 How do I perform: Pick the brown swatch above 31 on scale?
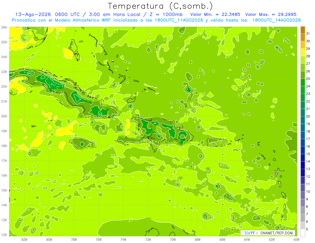[x=303, y=30]
